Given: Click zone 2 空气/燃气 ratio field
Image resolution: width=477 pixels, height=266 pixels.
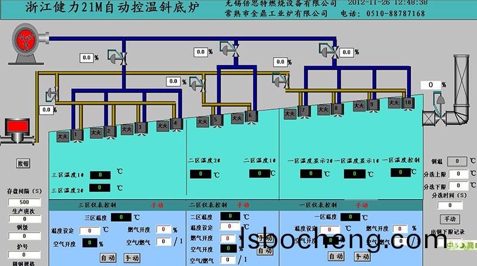Looking at the screenshot, I should click(x=228, y=259).
